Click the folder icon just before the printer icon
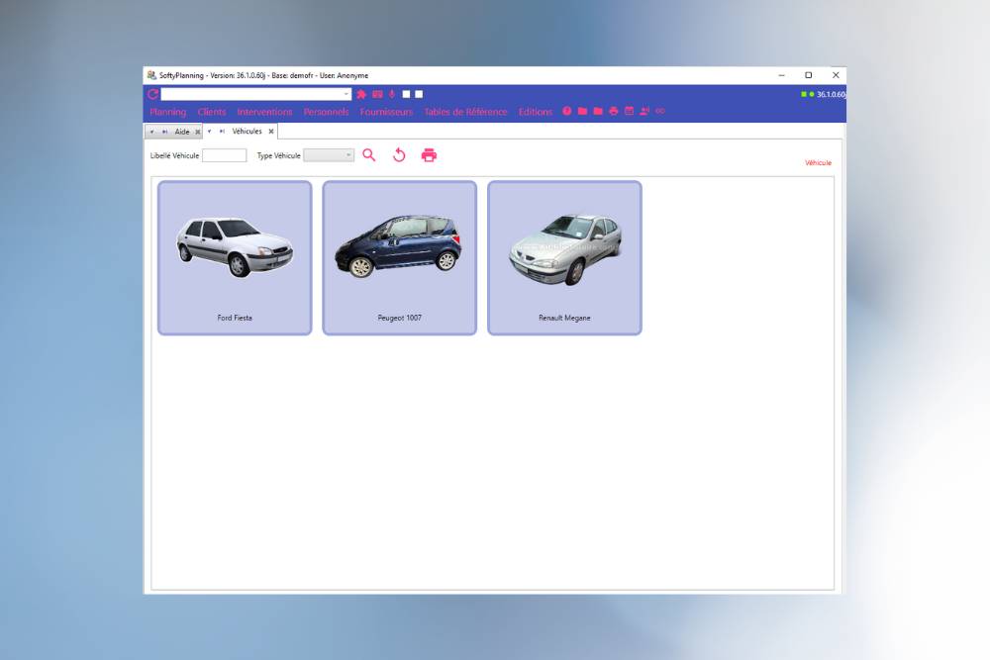The image size is (990, 660). [x=598, y=111]
